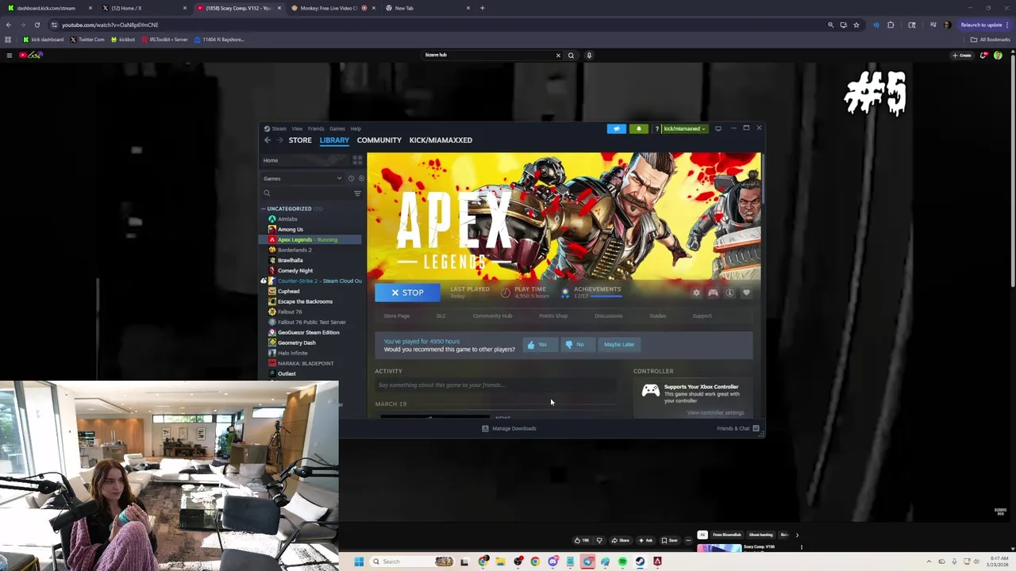The width and height of the screenshot is (1016, 571).
Task: Open the Community Hub link
Action: click(x=492, y=316)
